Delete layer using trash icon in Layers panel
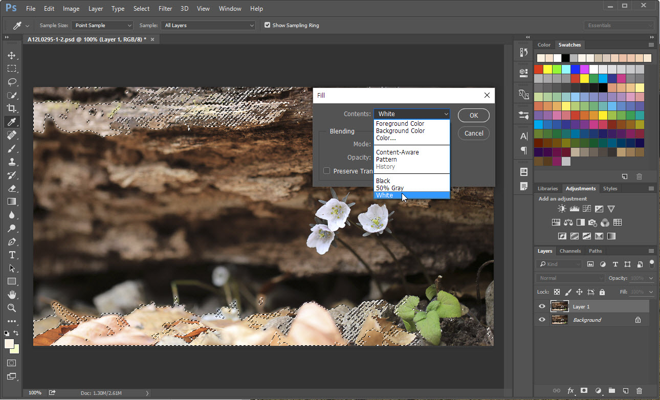This screenshot has height=400, width=660. [639, 391]
